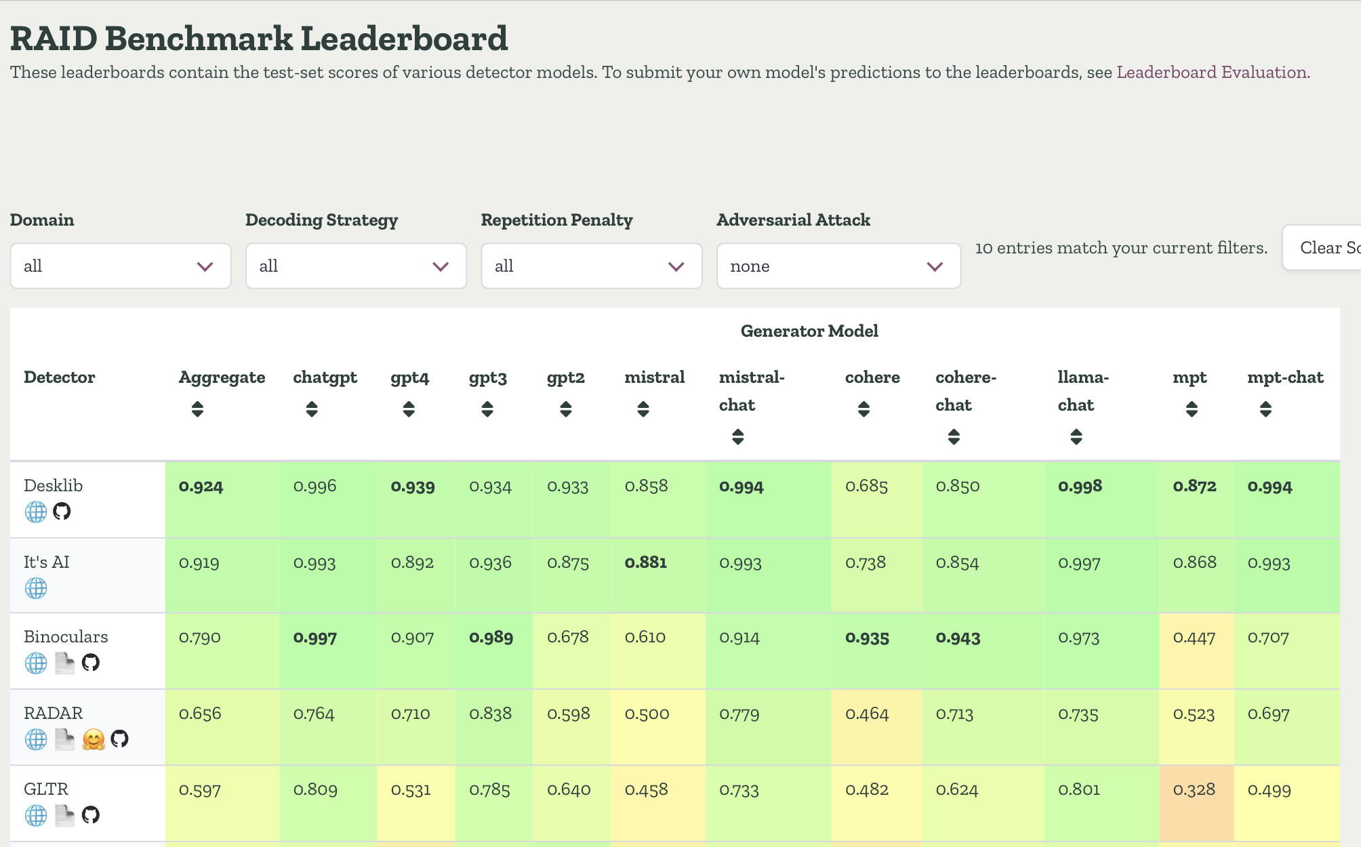Click GLTR website globe icon

(x=36, y=815)
